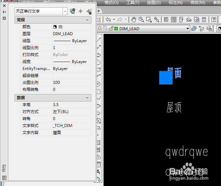221x186 pixels.
Task: Close the properties palette
Action: pos(4,6)
